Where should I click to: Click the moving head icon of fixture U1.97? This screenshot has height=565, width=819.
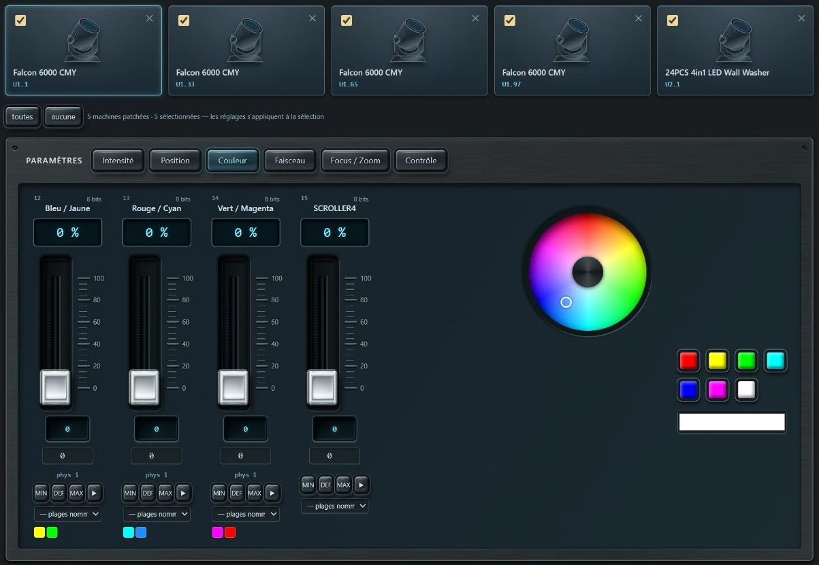pyautogui.click(x=572, y=39)
